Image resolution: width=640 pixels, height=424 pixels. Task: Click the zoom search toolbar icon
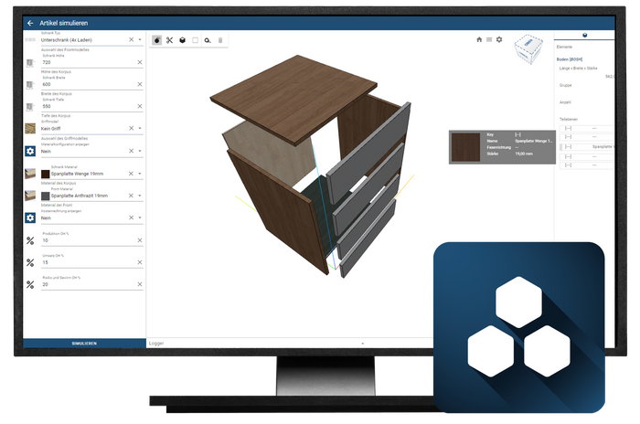208,40
